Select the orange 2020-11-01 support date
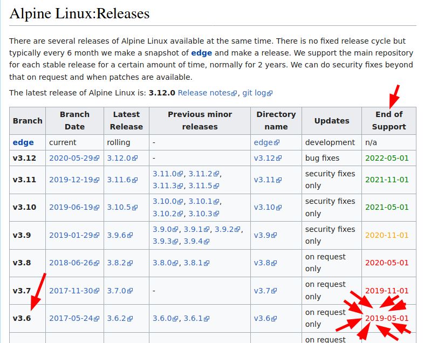Image resolution: width=424 pixels, height=343 pixels. [x=387, y=235]
